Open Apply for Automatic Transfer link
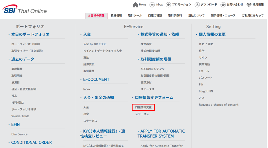This screenshot has width=268, height=148. coord(161,146)
